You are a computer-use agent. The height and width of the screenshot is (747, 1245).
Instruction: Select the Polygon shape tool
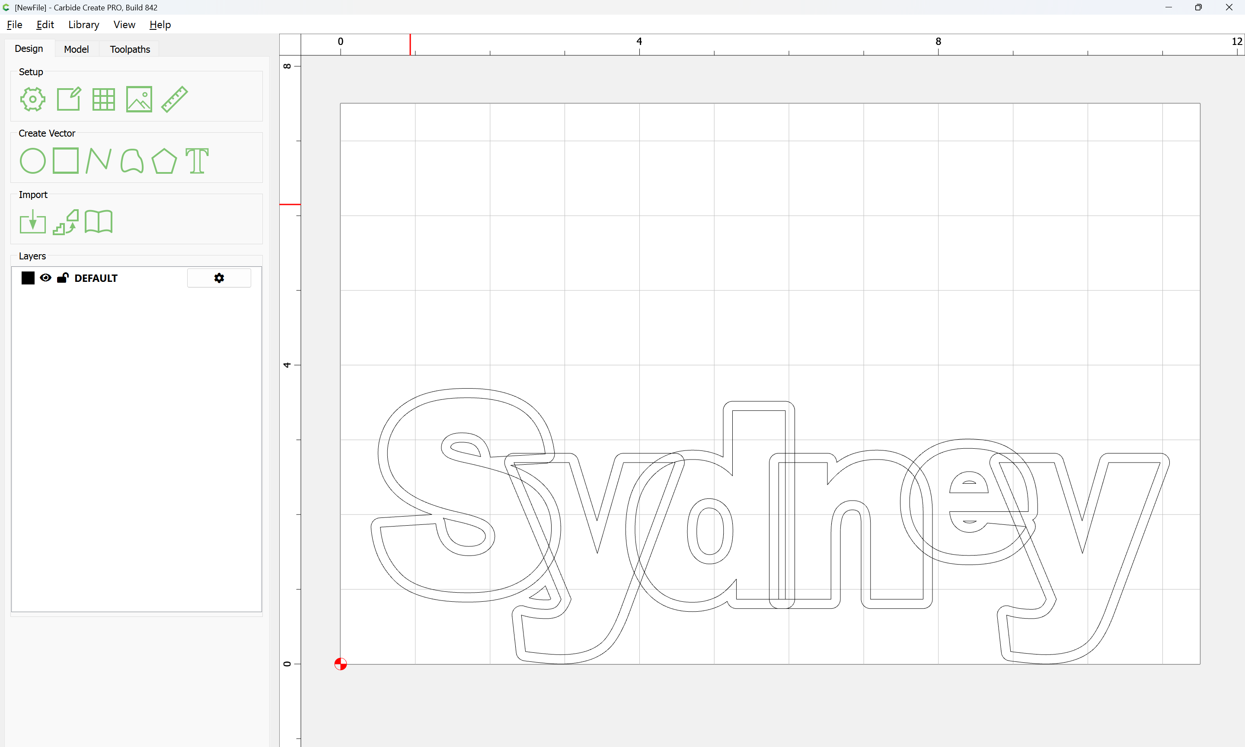click(x=164, y=161)
